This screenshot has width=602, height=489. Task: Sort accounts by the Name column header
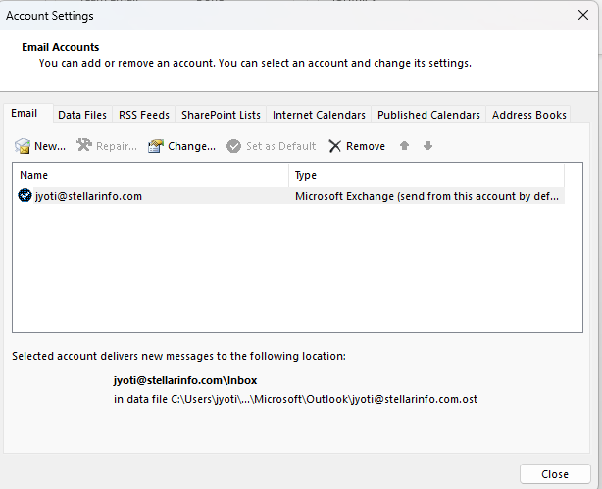coord(151,175)
